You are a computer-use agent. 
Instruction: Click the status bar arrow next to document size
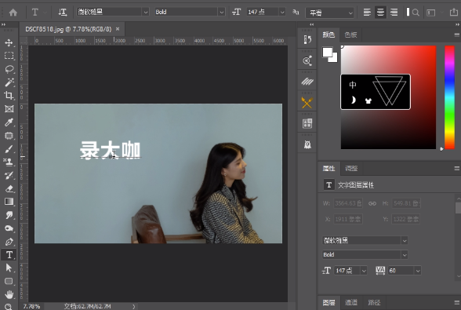(x=133, y=306)
